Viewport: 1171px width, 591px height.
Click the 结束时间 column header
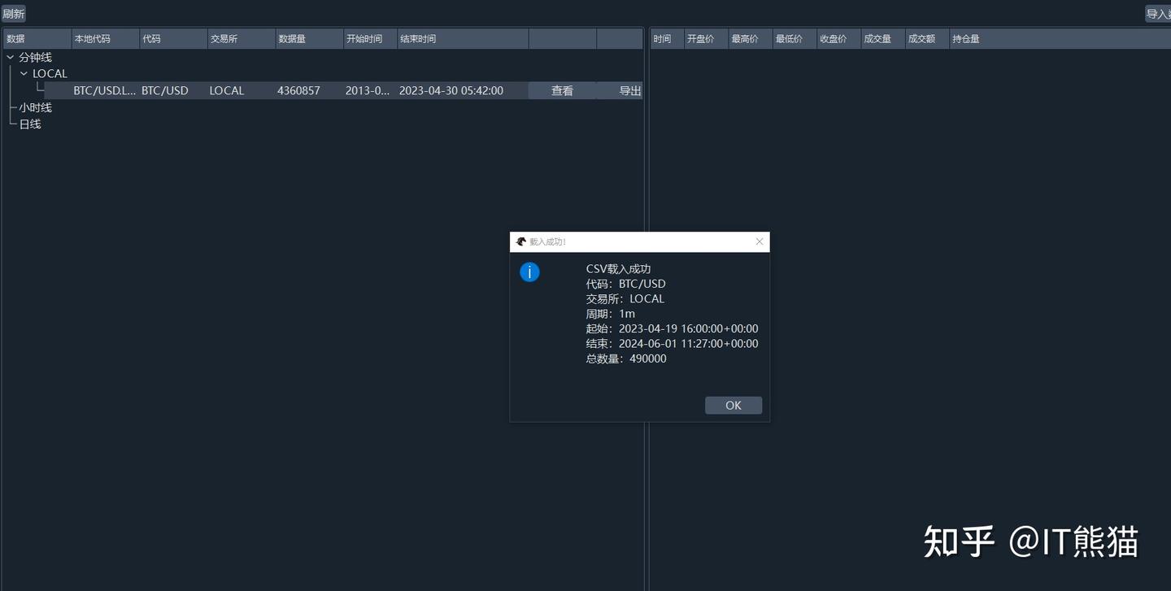[x=417, y=38]
